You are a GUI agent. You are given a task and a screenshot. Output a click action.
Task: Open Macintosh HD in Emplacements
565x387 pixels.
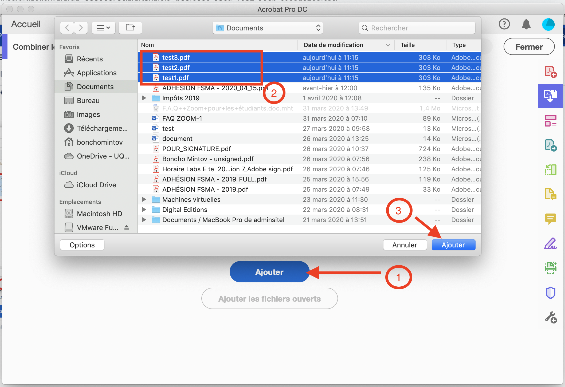[96, 214]
